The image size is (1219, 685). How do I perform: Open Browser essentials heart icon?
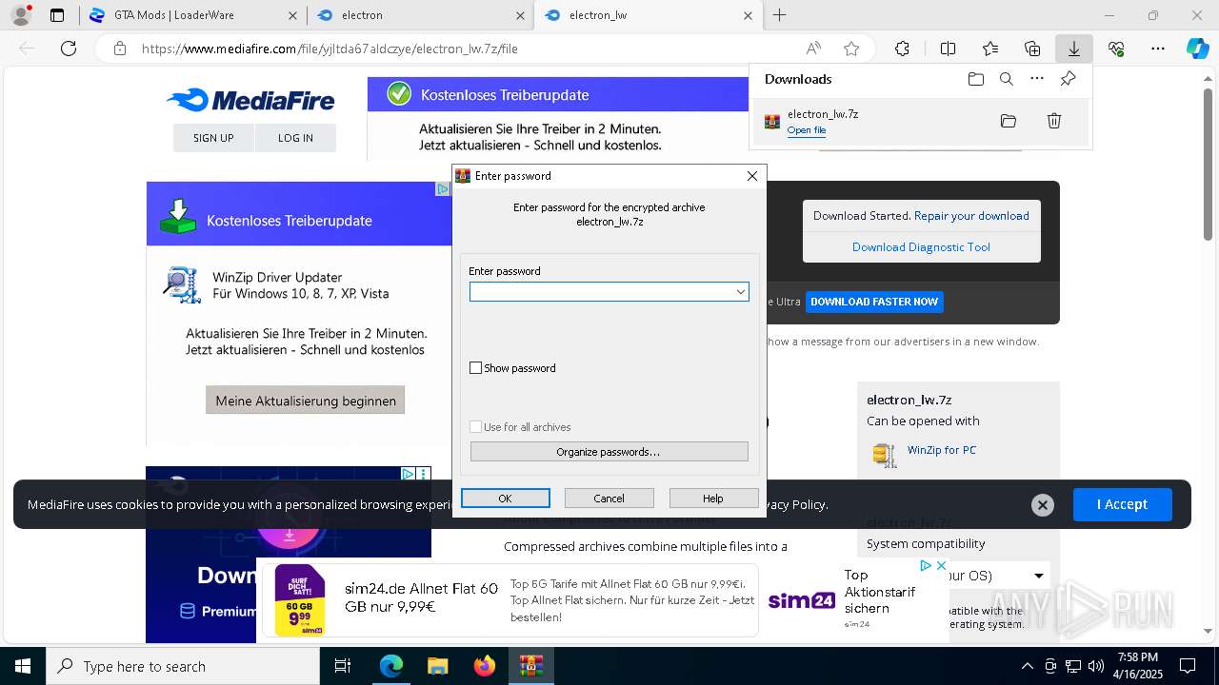coord(1116,49)
